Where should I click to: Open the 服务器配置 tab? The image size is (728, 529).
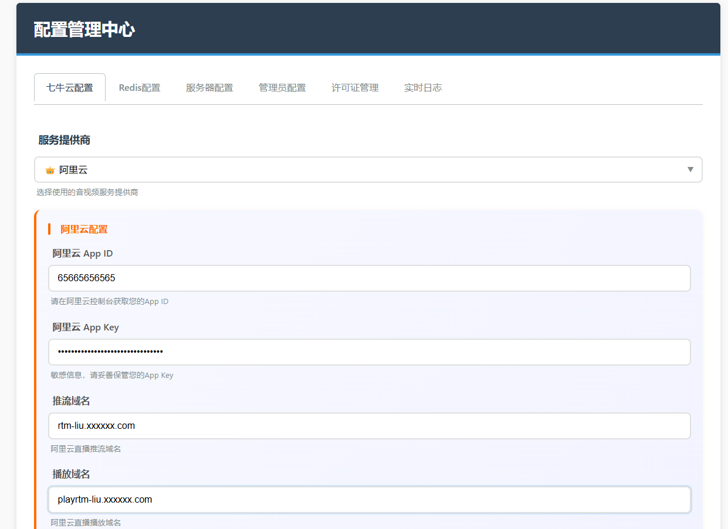pyautogui.click(x=209, y=88)
